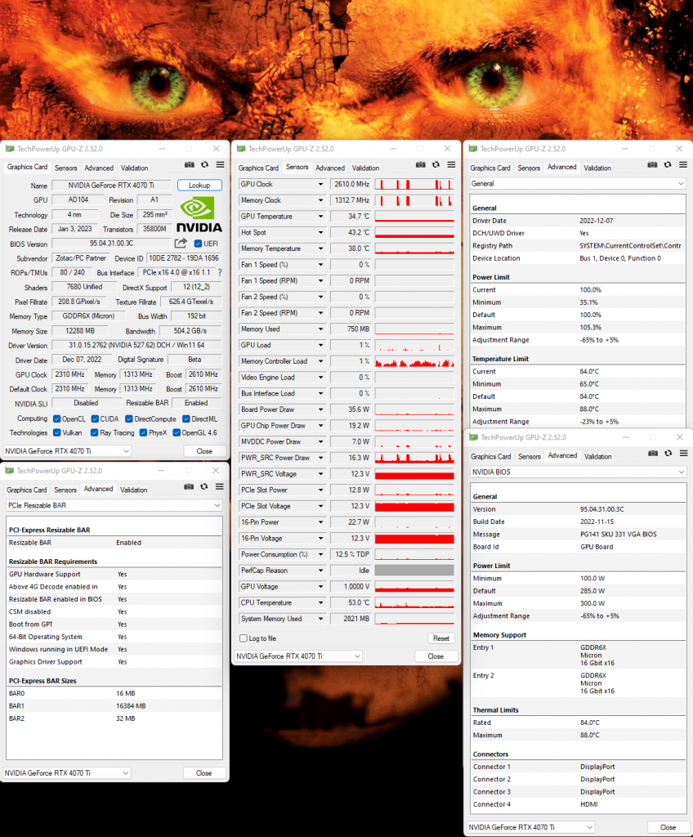Open PerfCap Reason sensor dropdown arrow
693x837 pixels.
click(320, 571)
